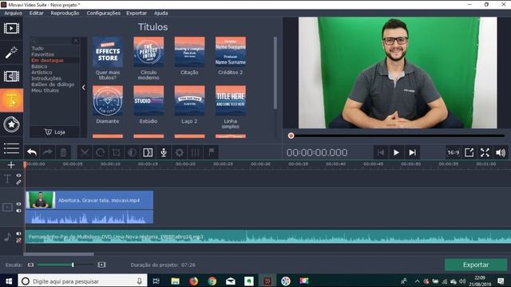The height and width of the screenshot is (287, 511).
Task: Open the Configurações menu
Action: click(103, 14)
